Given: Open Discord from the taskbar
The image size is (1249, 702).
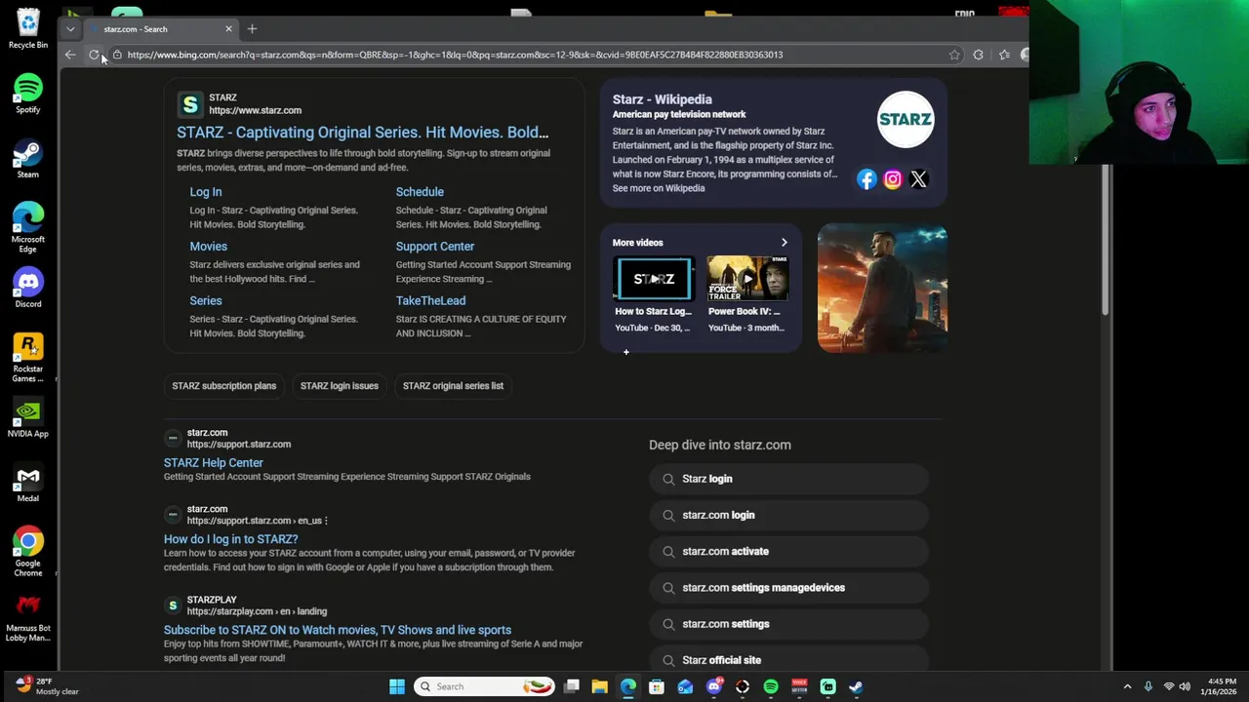Looking at the screenshot, I should point(714,686).
